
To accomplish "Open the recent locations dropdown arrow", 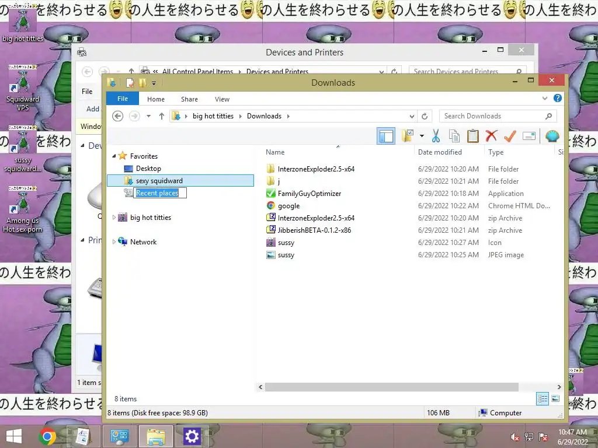I will tap(149, 116).
